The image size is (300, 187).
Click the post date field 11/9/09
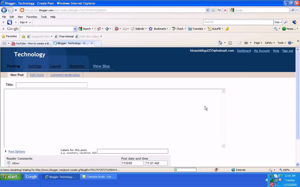pyautogui.click(x=132, y=163)
